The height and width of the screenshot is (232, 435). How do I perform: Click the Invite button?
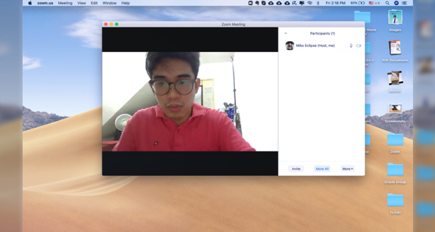(296, 169)
